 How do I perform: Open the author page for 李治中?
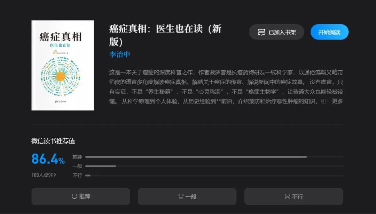119,54
